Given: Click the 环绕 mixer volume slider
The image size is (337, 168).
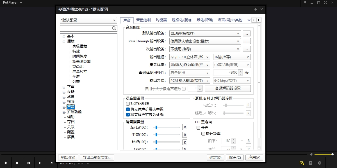Looking at the screenshot, I should (x=166, y=142).
